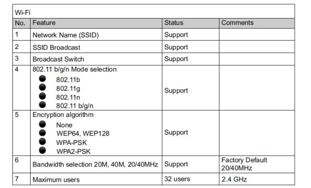The image size is (311, 188).
Task: Click the Encryption algorithm heading
Action: point(63,115)
